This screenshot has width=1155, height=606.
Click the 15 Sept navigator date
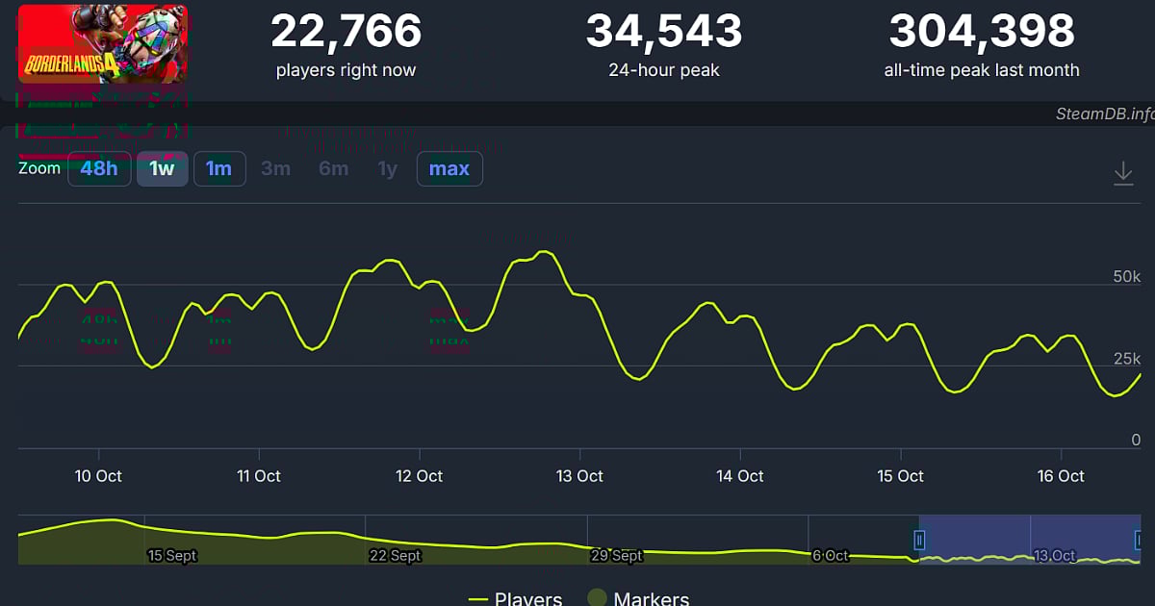click(x=170, y=555)
